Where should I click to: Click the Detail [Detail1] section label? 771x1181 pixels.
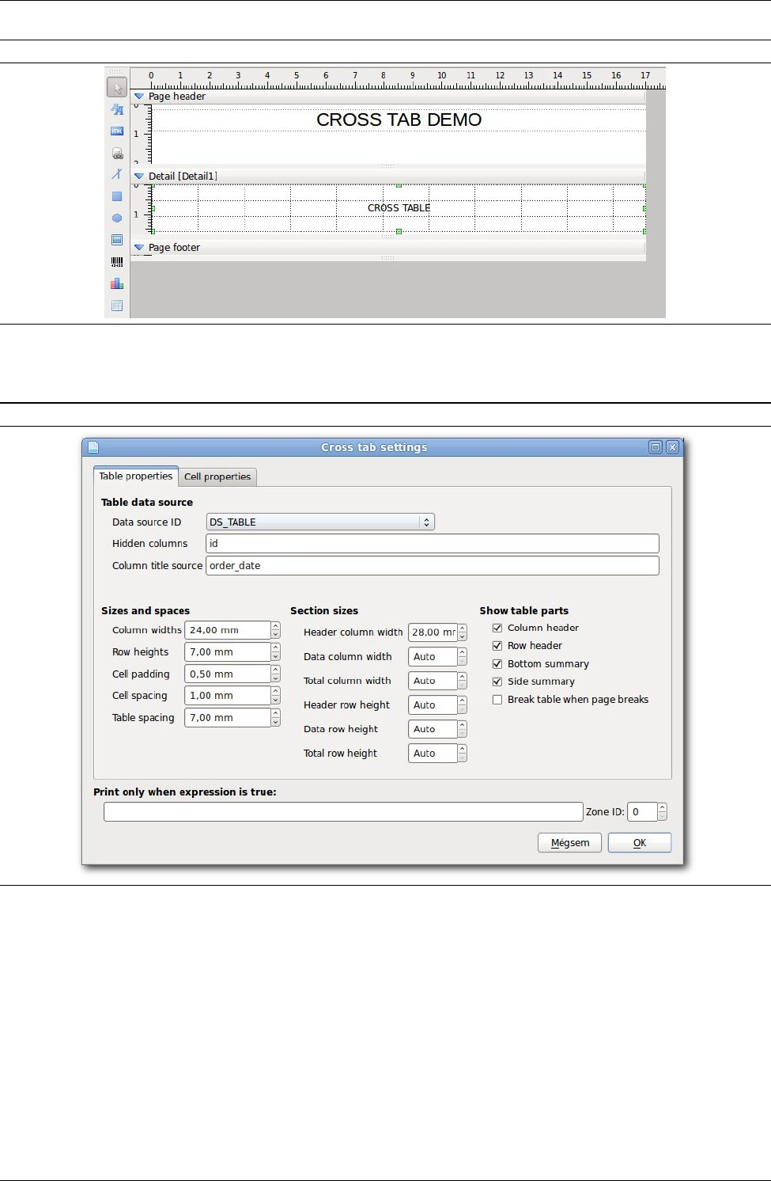(x=183, y=177)
